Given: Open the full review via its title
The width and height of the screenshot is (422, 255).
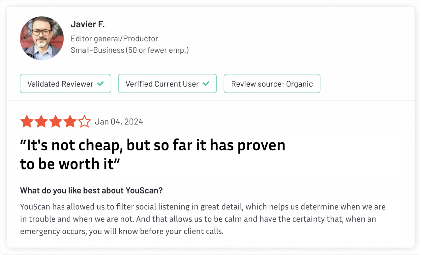Looking at the screenshot, I should [153, 145].
